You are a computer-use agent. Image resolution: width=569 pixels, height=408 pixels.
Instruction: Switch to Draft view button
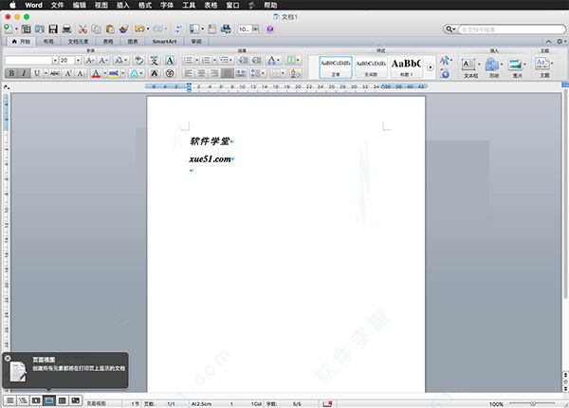[10, 400]
